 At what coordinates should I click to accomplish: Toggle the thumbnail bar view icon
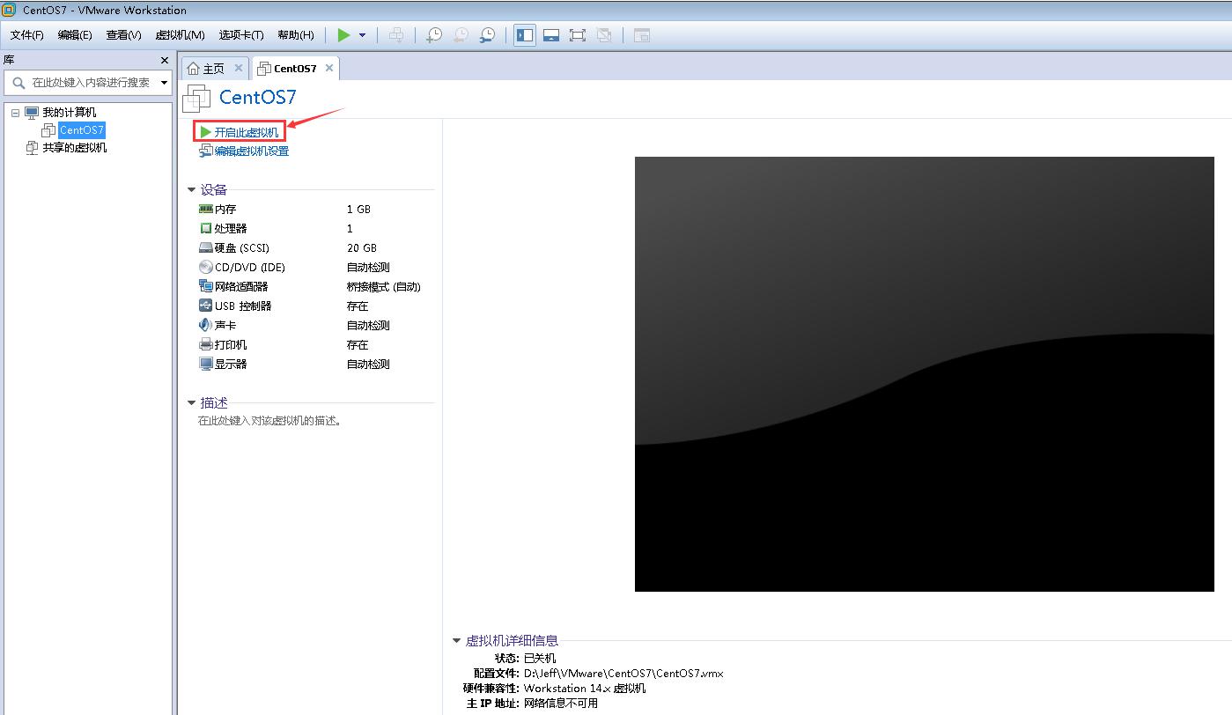tap(551, 35)
